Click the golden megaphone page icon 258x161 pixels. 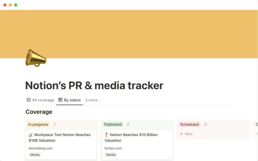point(36,58)
